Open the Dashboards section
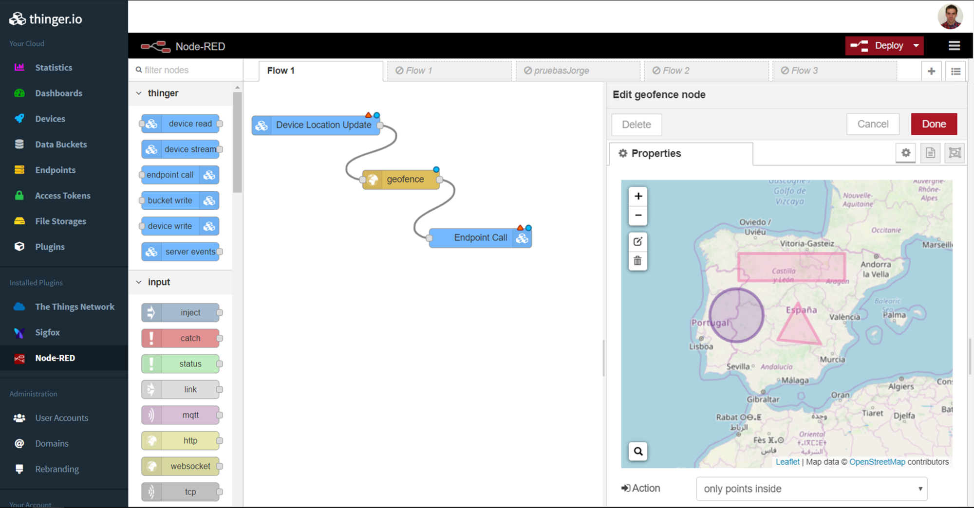The height and width of the screenshot is (508, 974). click(58, 93)
